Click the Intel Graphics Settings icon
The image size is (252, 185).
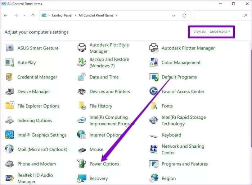[9, 134]
